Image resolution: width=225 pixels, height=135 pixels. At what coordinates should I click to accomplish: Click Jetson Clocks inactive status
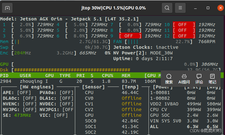146,47
